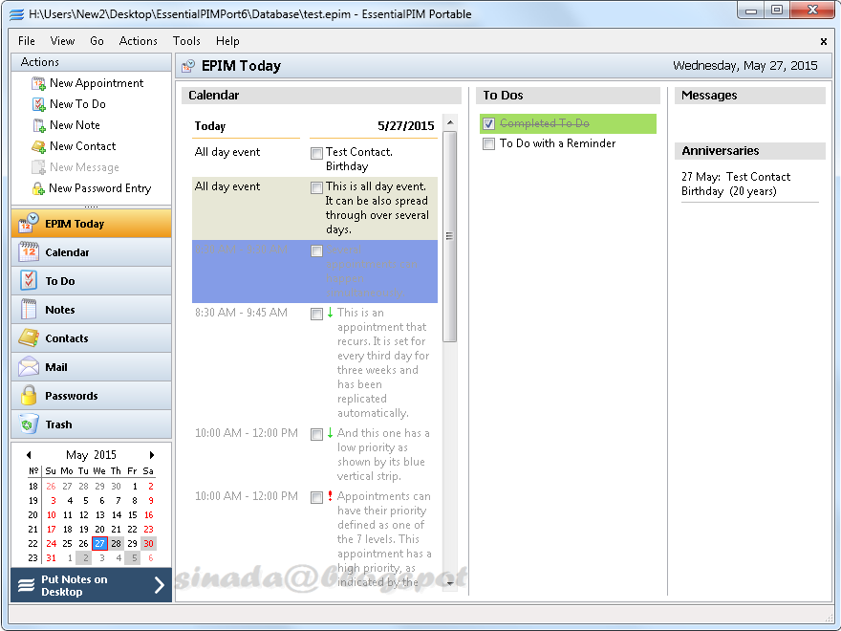Open EPIM Today module via its icon
Image resolution: width=841 pixels, height=631 pixels.
[x=29, y=223]
